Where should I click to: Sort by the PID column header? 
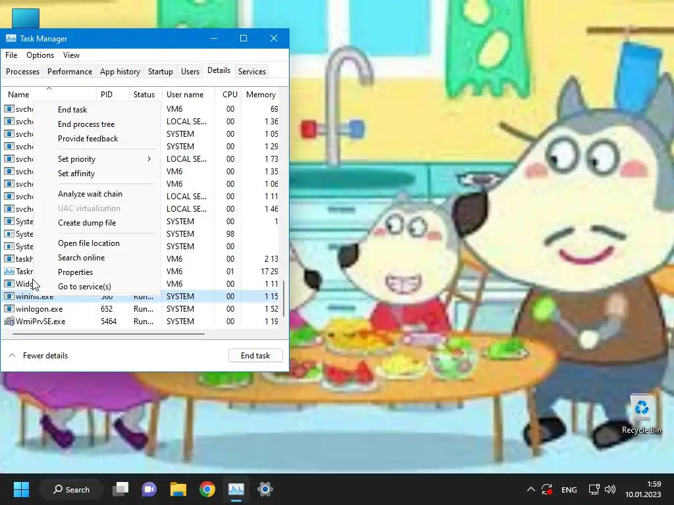pos(112,95)
